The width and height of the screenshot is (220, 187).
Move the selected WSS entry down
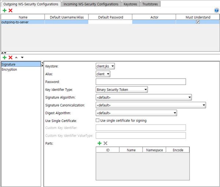[x=22, y=57]
